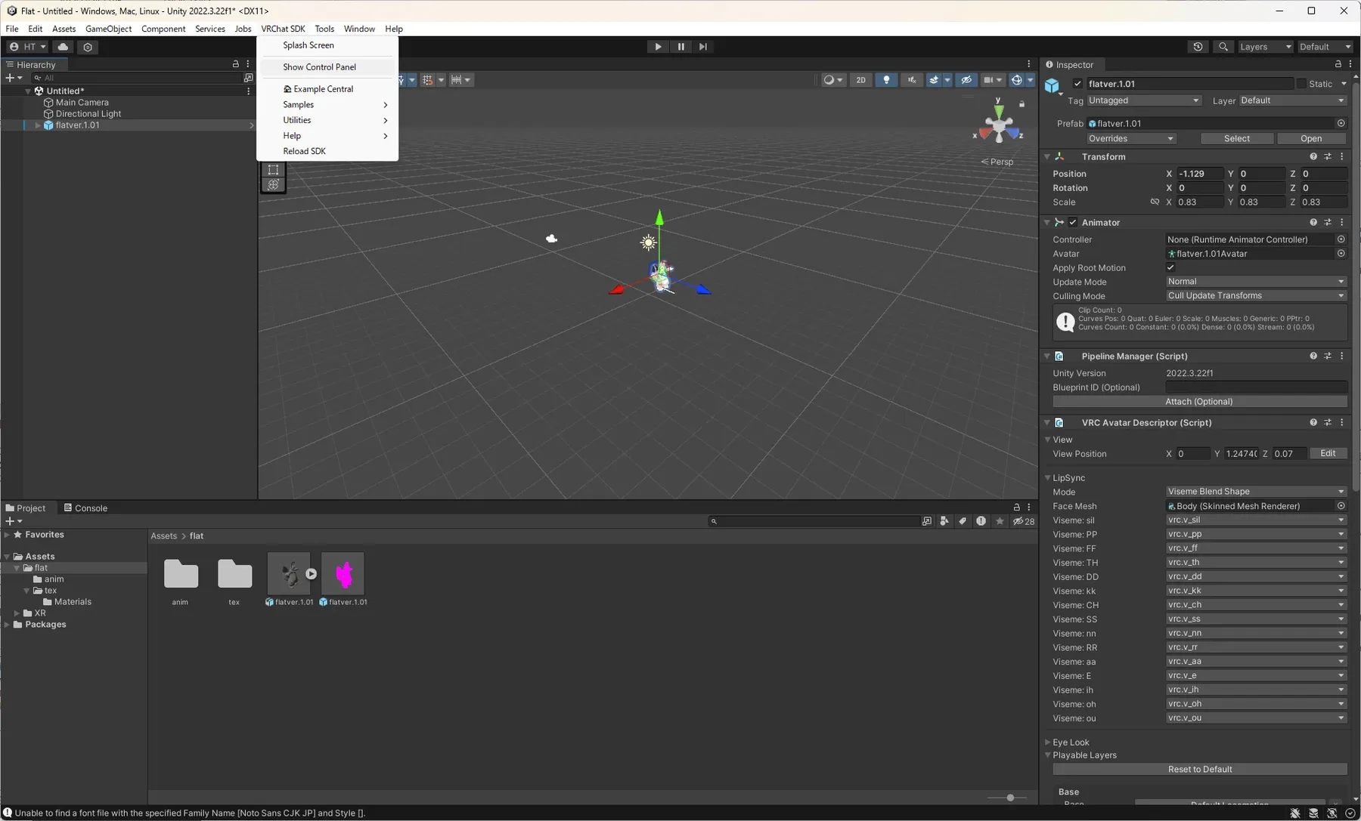Switch to the Console tab
This screenshot has height=821, width=1361.
coord(85,508)
